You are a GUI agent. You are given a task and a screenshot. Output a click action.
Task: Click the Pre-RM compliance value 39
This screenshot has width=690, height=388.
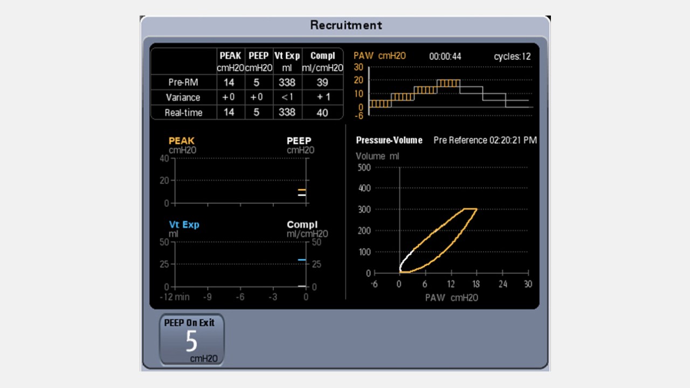click(322, 82)
